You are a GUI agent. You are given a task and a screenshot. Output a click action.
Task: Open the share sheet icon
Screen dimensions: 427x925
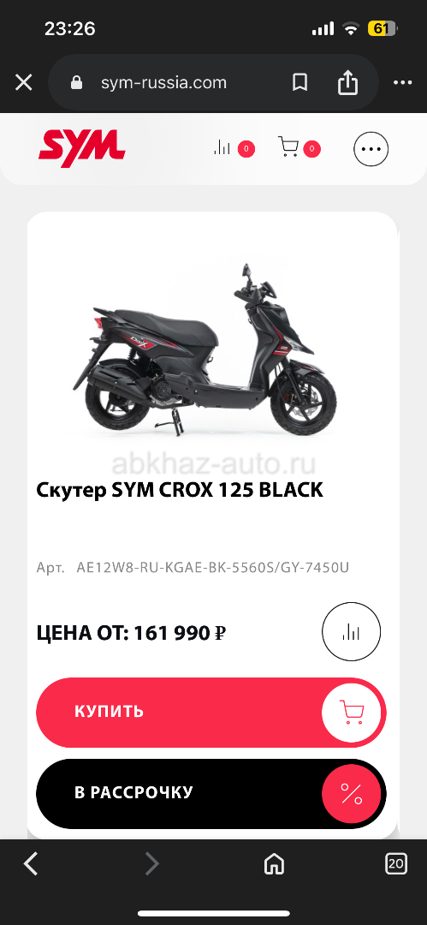[348, 82]
